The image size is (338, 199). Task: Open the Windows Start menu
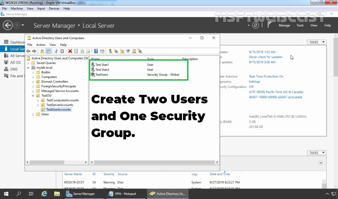[x=6, y=194]
